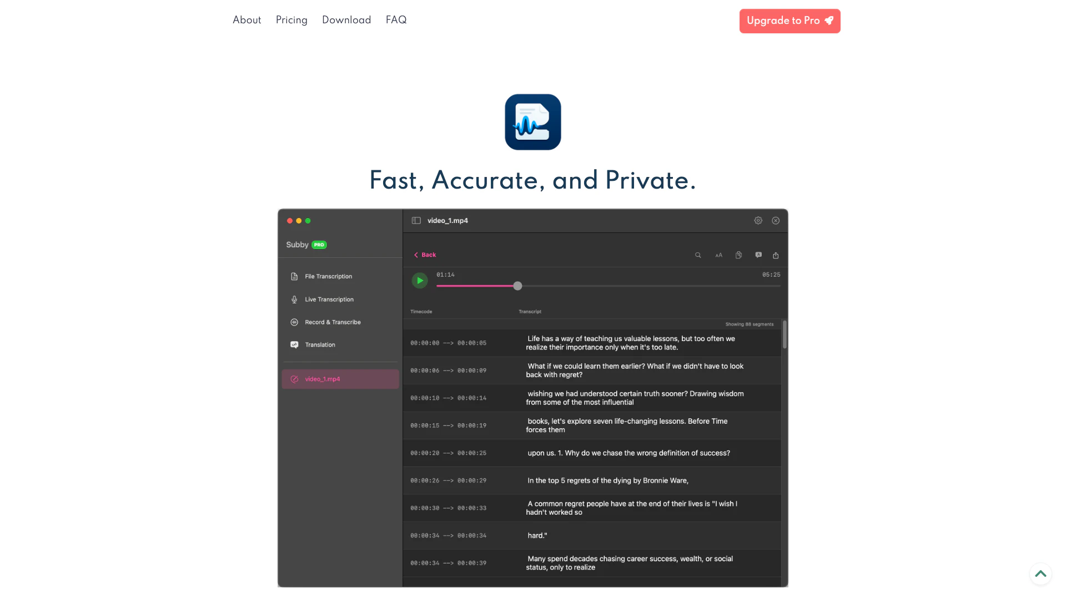
Task: Click the transcript list scrollbar
Action: pos(785,335)
